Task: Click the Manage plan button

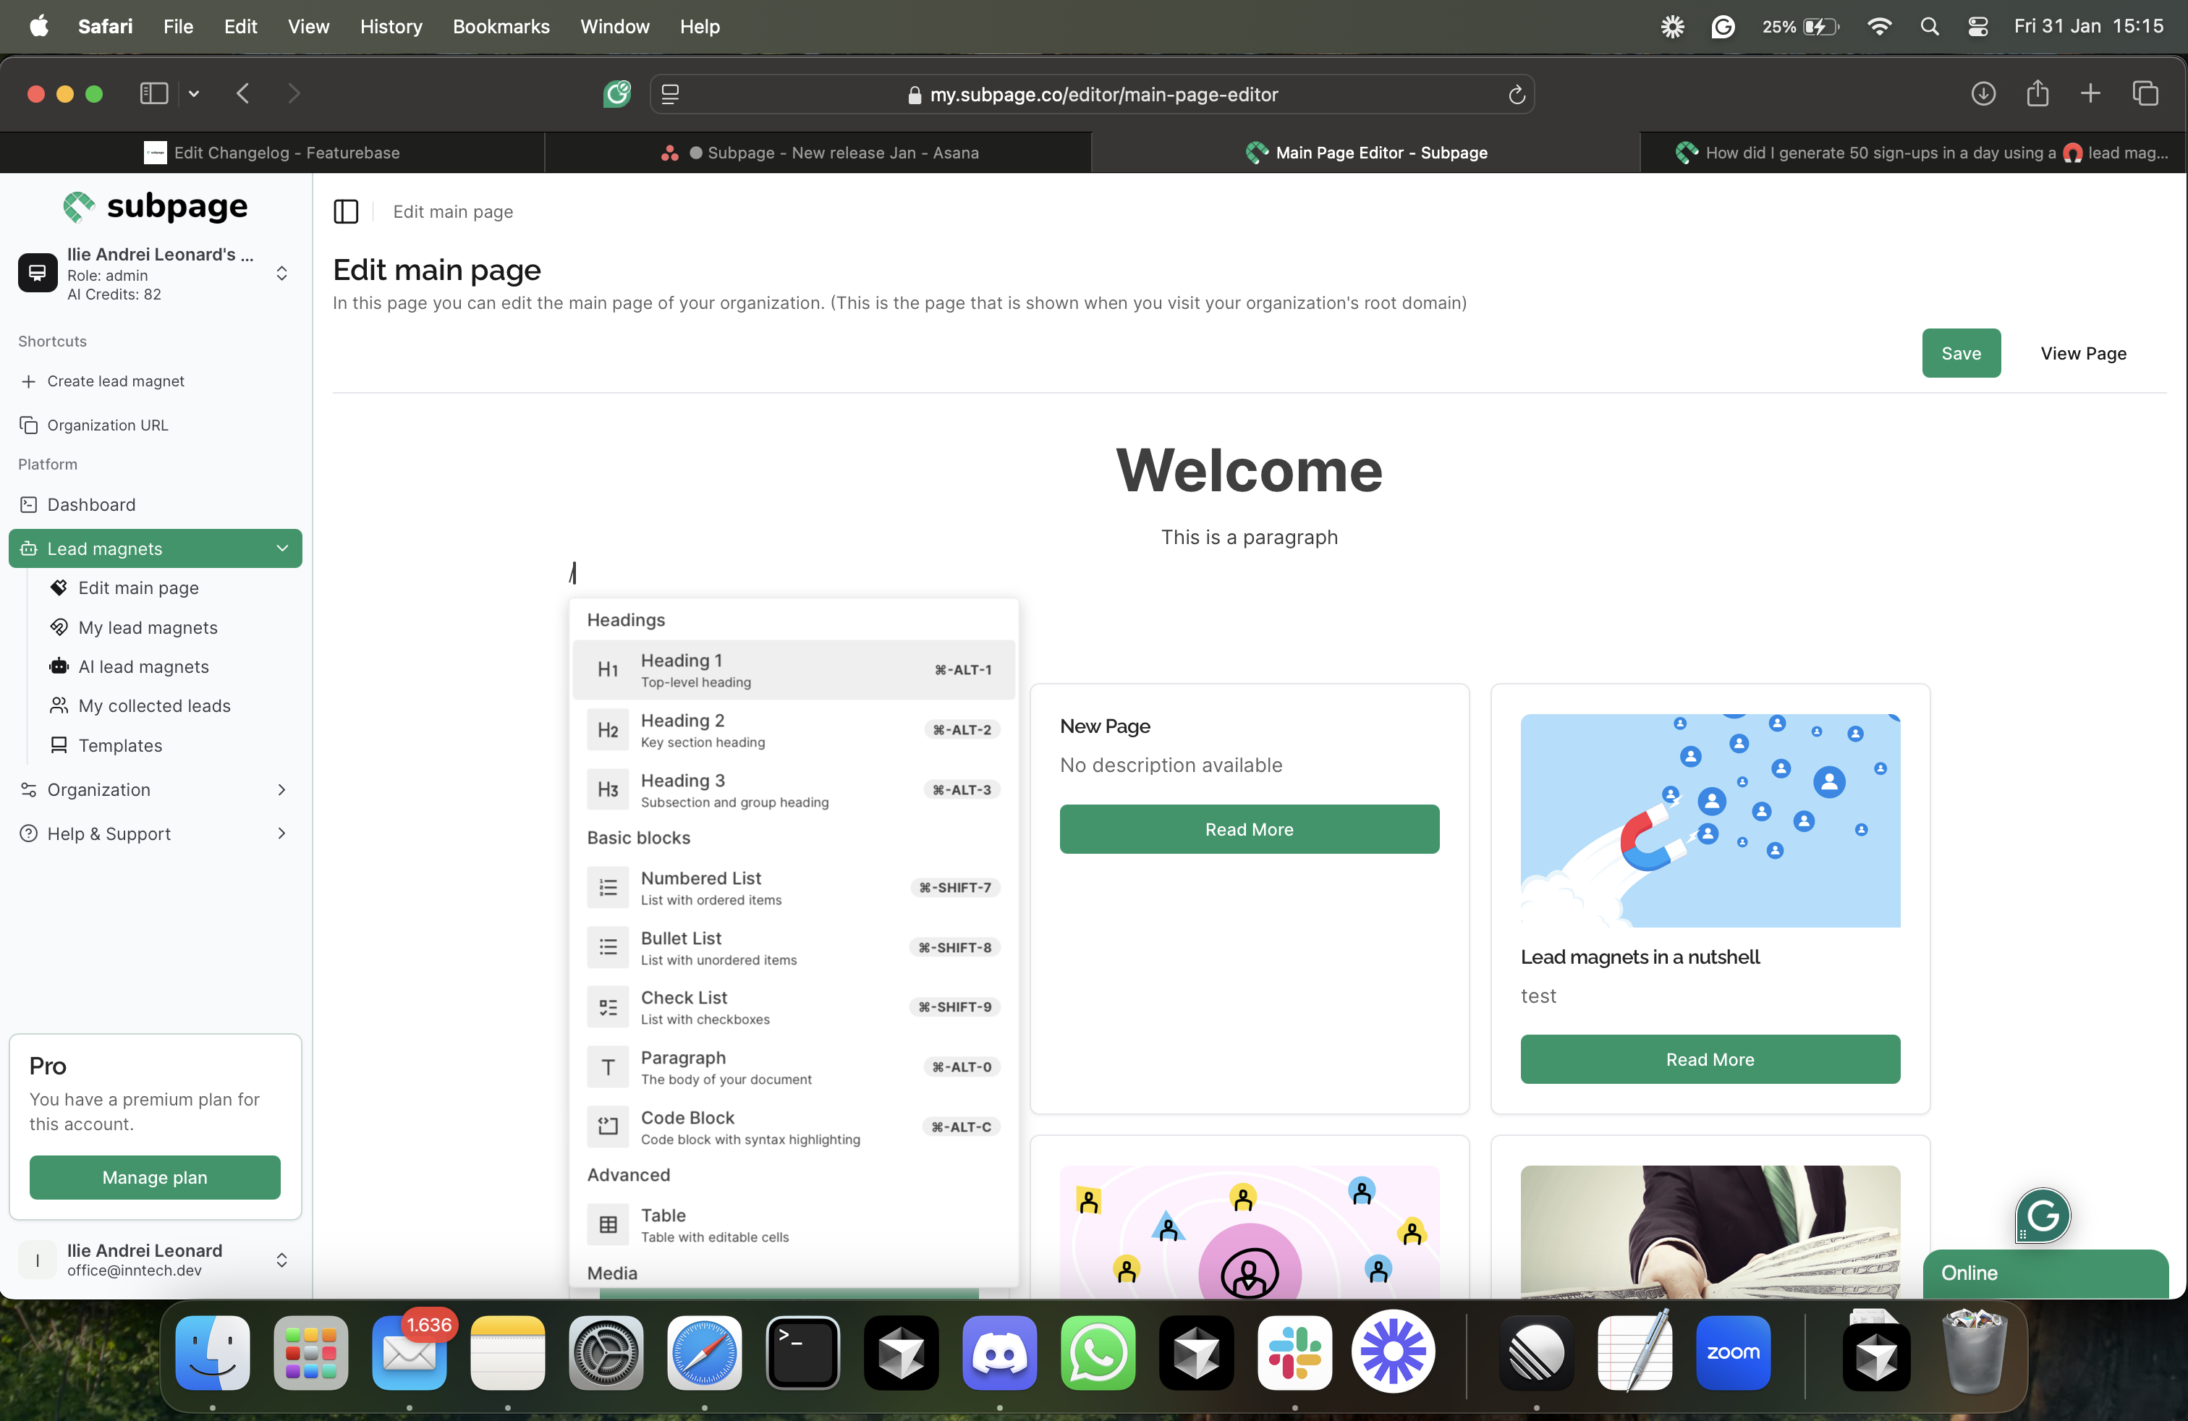Action: click(154, 1179)
